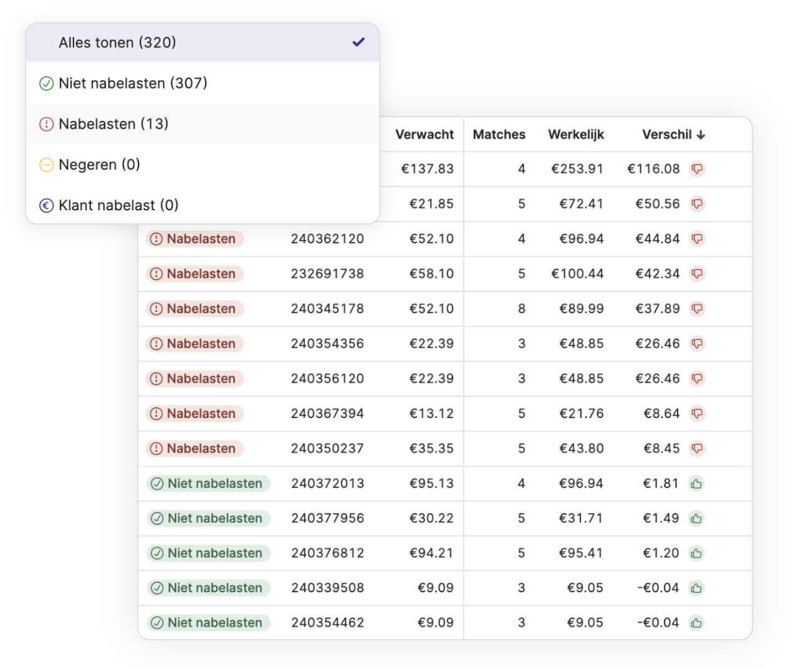Click invoice number 240339508
Screen dimensions: 793x669
pos(327,588)
